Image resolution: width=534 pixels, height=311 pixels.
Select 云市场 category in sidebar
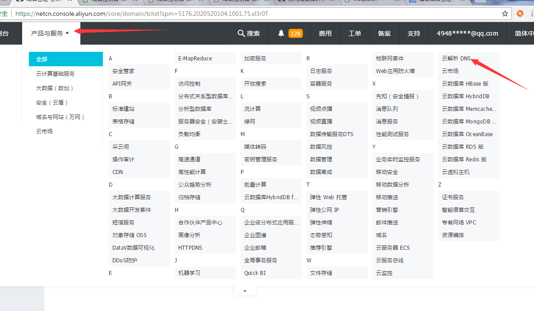[x=44, y=132]
